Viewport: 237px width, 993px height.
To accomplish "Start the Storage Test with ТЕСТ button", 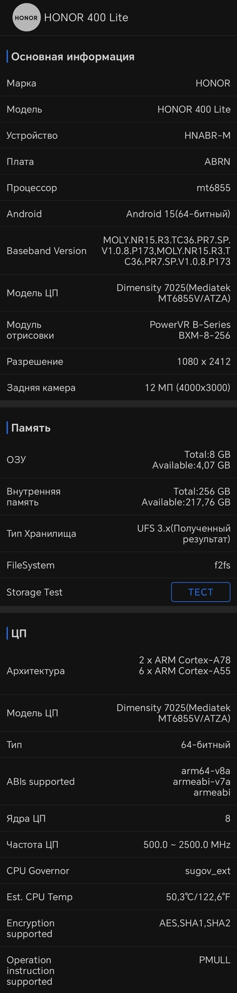I will [201, 592].
